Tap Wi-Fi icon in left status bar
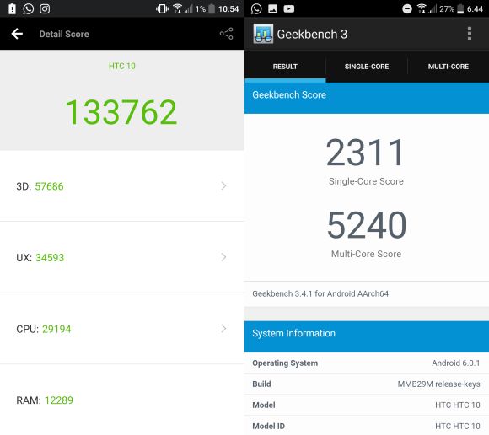Image resolution: width=489 pixels, height=435 pixels. [177, 8]
